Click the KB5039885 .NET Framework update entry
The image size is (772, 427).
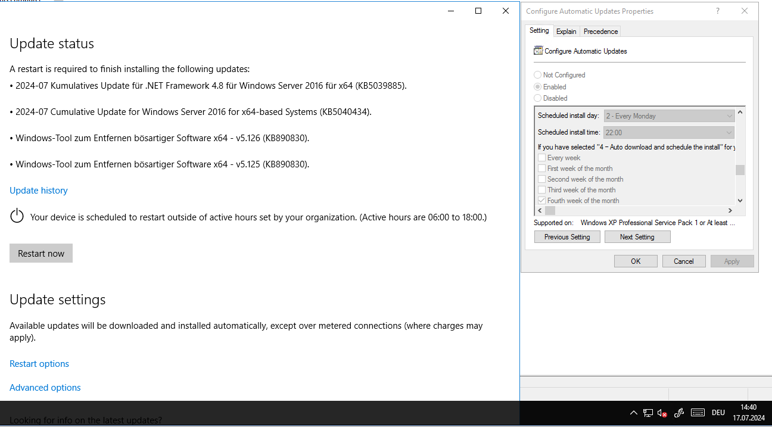coord(208,86)
